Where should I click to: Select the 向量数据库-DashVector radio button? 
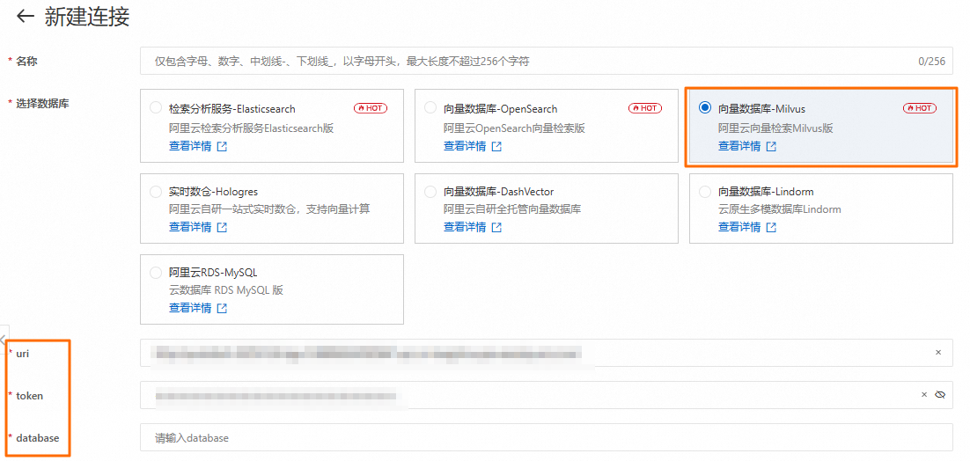[x=430, y=192]
